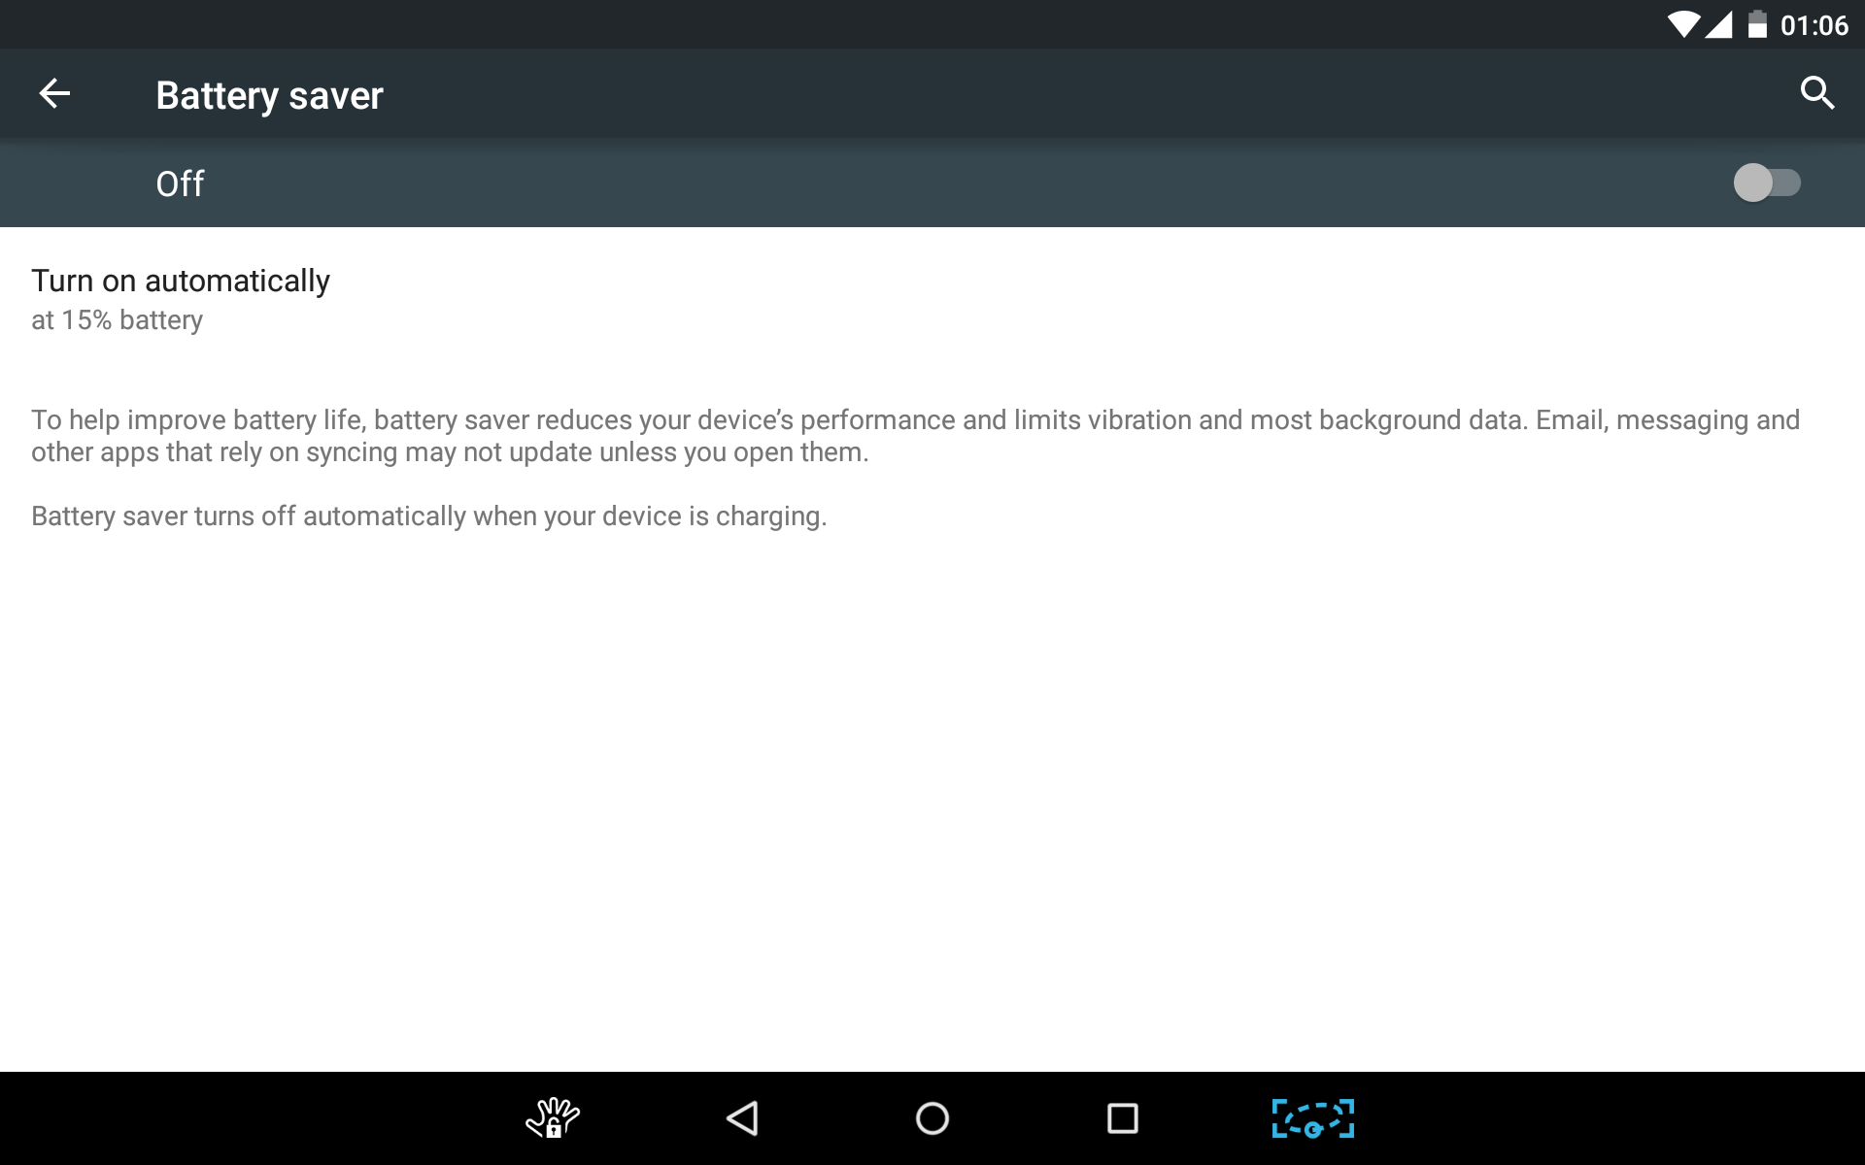Tap the Battery saver title
The width and height of the screenshot is (1865, 1165).
pos(269,95)
